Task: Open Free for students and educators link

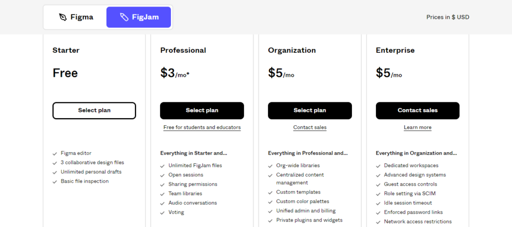Action: 202,128
